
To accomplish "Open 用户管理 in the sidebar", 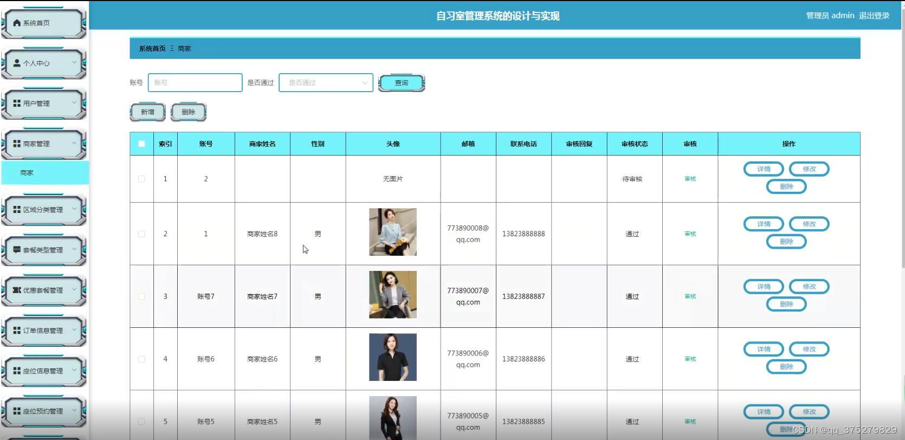I will [x=43, y=103].
